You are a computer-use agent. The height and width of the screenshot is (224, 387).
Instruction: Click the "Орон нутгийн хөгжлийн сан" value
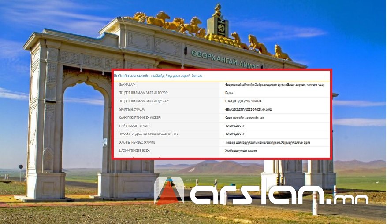pos(244,118)
